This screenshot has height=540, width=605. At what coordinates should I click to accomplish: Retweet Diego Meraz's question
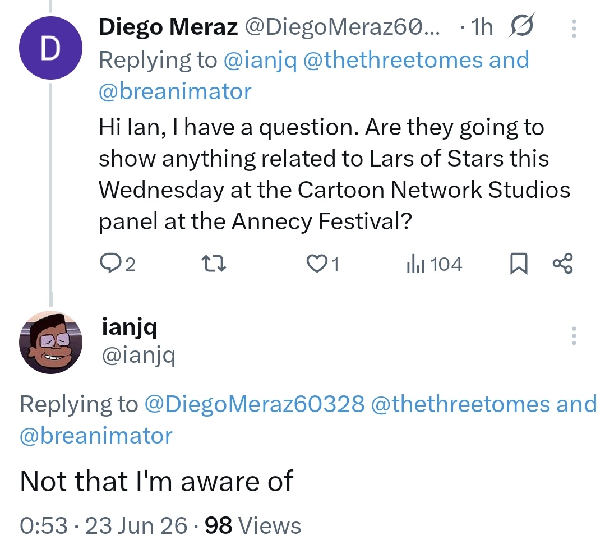pyautogui.click(x=214, y=264)
